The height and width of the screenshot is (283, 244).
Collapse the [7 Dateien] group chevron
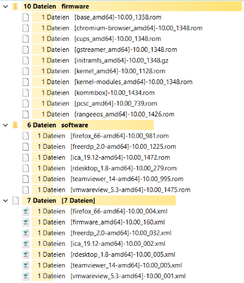(x=5, y=201)
